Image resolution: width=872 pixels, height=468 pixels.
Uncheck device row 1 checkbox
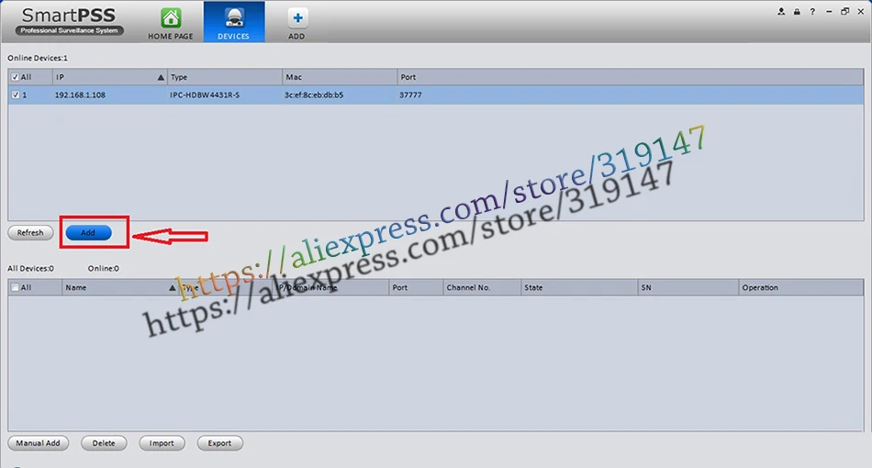[15, 95]
